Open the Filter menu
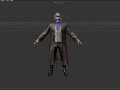Image resolution: width=120 pixels, height=90 pixels. point(7,0)
